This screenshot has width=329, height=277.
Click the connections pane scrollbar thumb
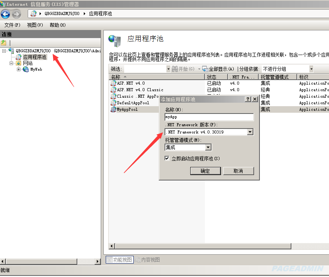pos(42,262)
